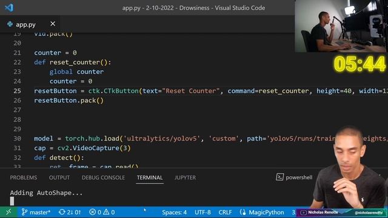Click 'CTkButton' on line 25
Viewport: 388px width, 218px height.
point(121,91)
